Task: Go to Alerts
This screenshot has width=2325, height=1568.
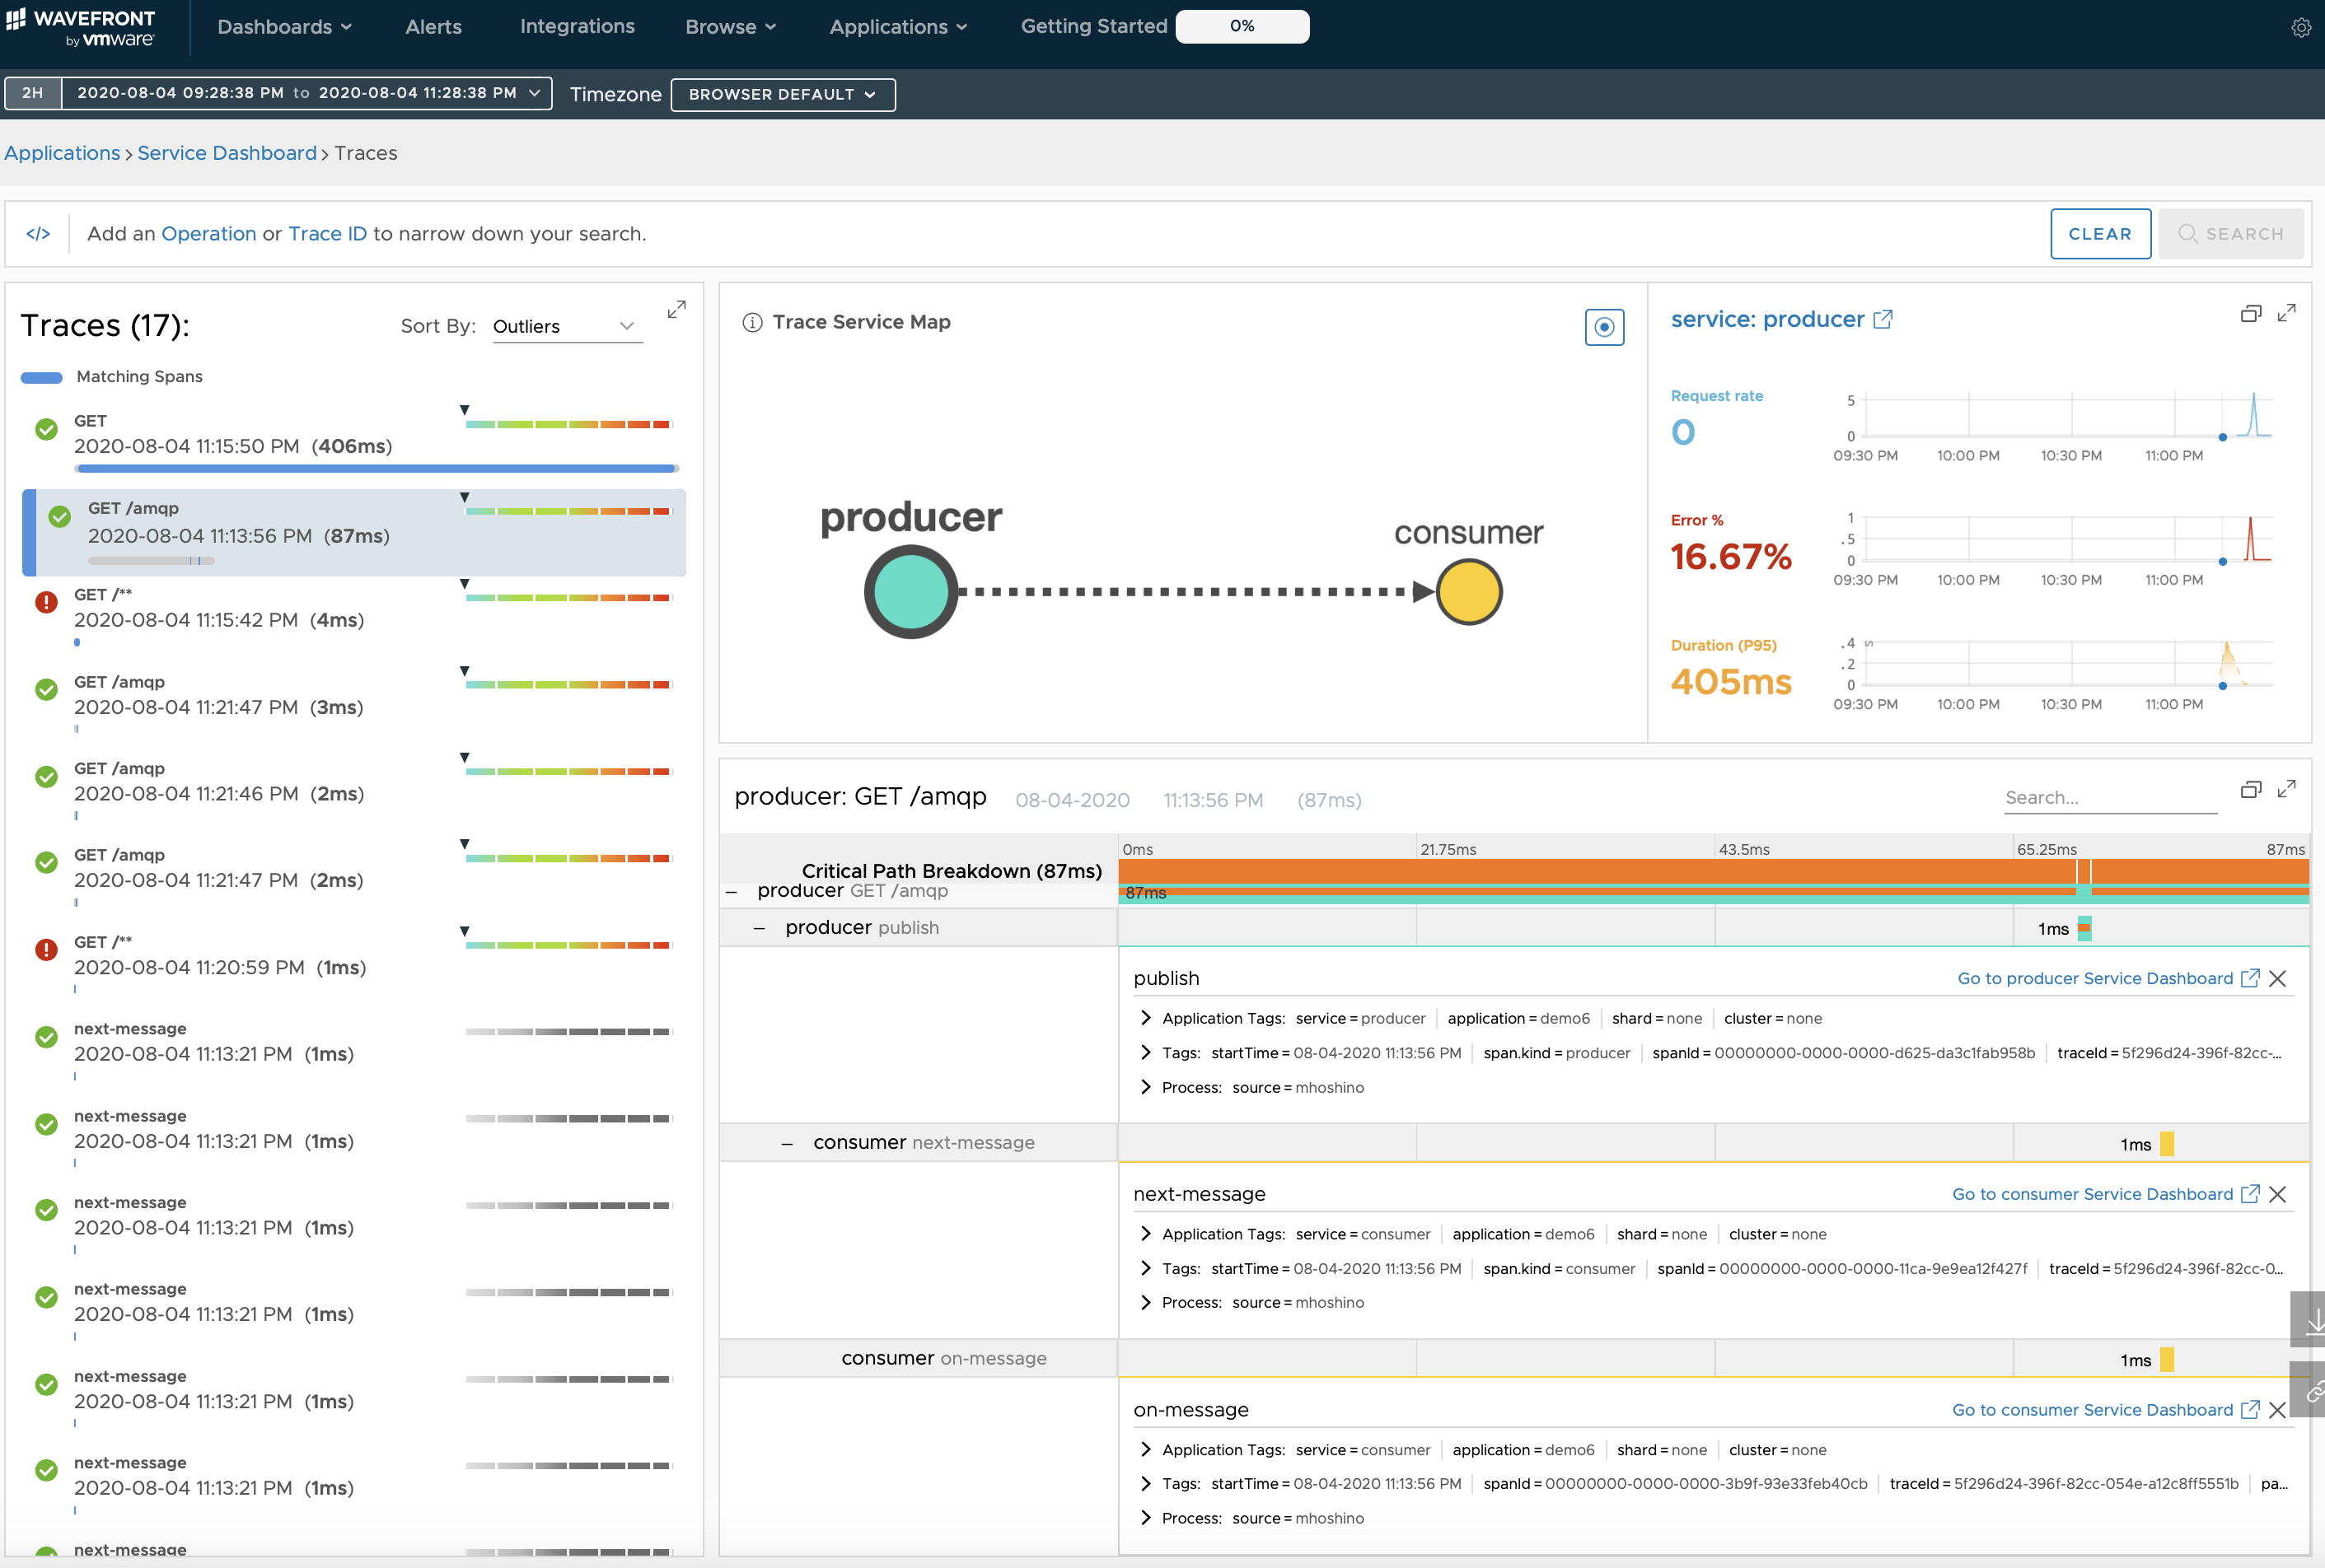Action: click(433, 27)
